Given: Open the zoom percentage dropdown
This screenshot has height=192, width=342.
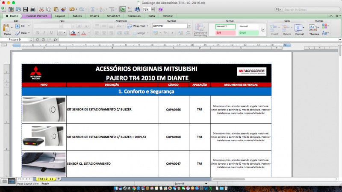Looking at the screenshot, I should [153, 9].
